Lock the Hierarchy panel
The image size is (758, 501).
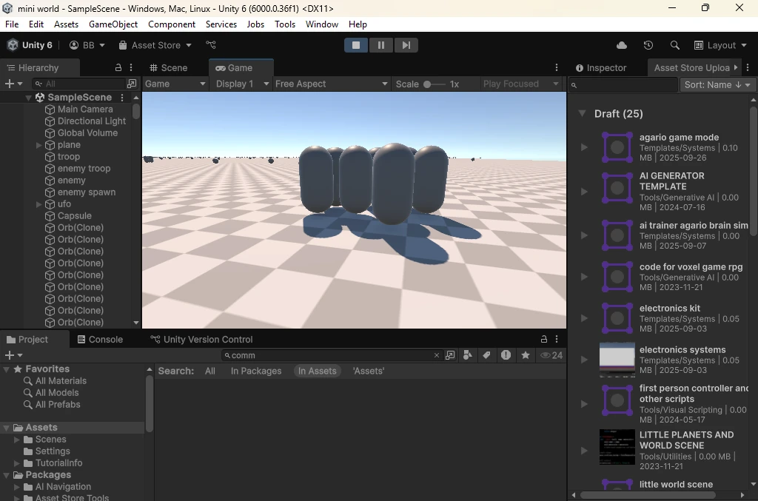pos(118,67)
